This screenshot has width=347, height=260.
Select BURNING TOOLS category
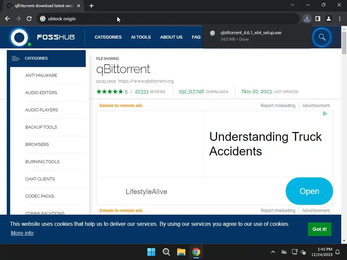(42, 161)
